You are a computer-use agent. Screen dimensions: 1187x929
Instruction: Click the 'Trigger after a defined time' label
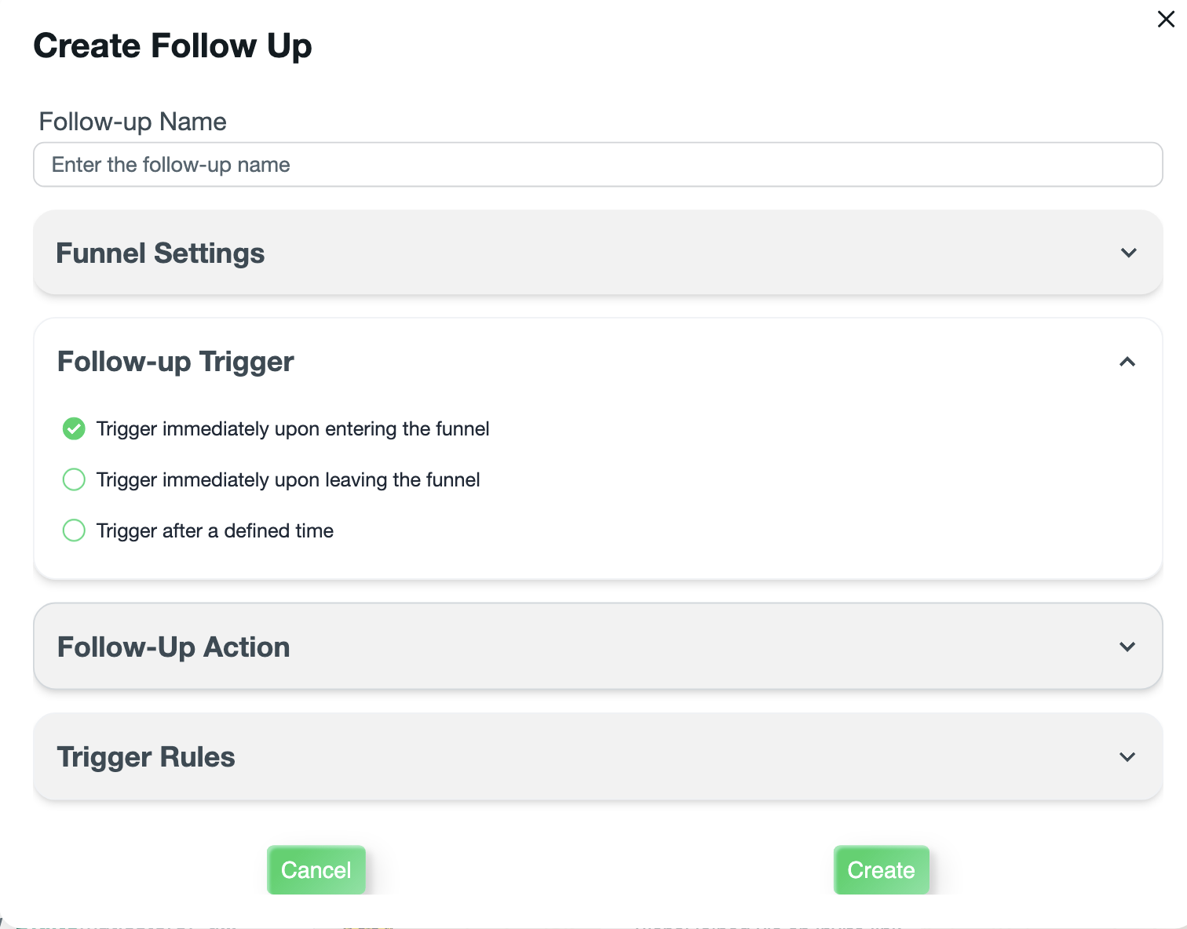point(215,531)
